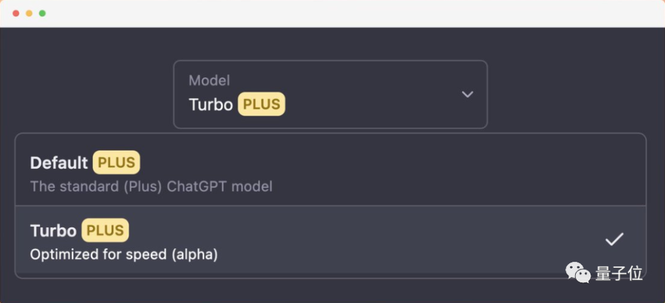The height and width of the screenshot is (303, 665).
Task: Click the checkmark on the Turbo option
Action: click(614, 240)
